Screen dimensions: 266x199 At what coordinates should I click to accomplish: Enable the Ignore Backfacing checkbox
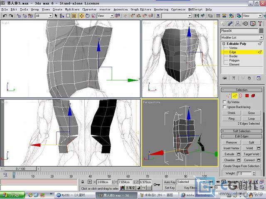pyautogui.click(x=224, y=107)
